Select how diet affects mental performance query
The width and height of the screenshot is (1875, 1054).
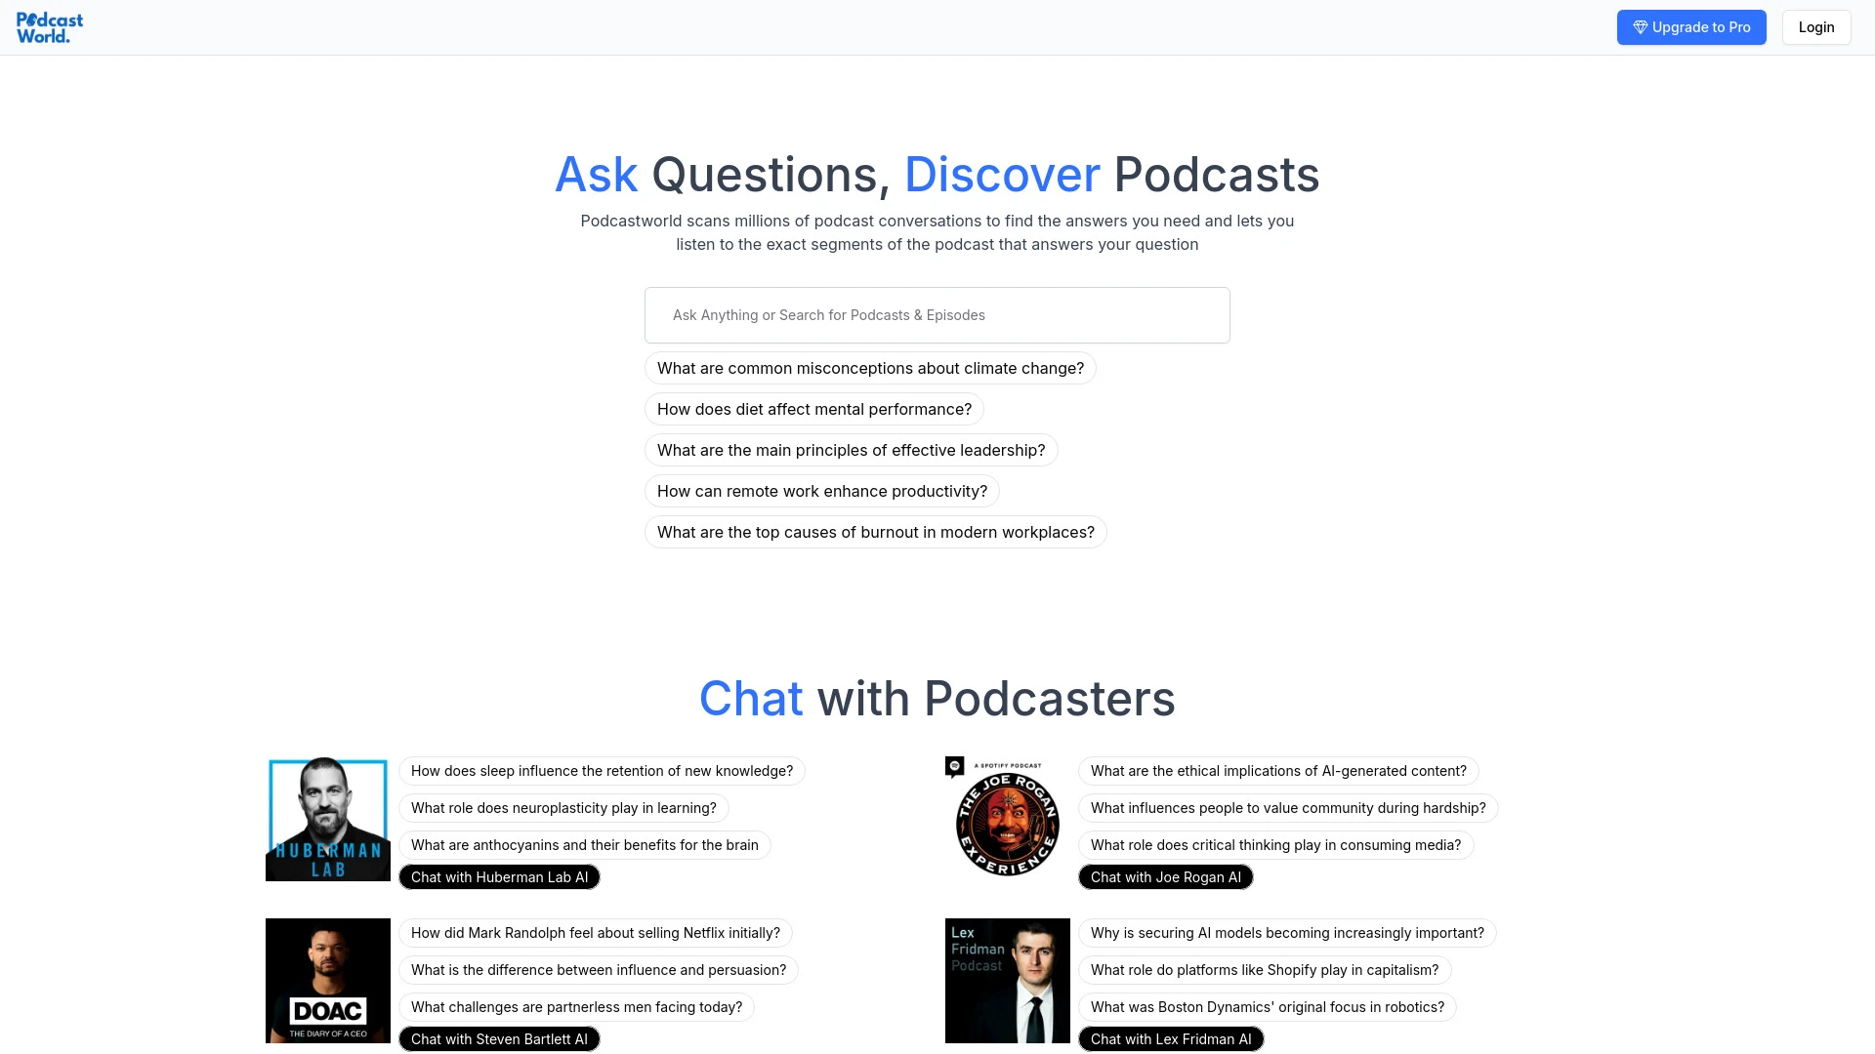813,408
